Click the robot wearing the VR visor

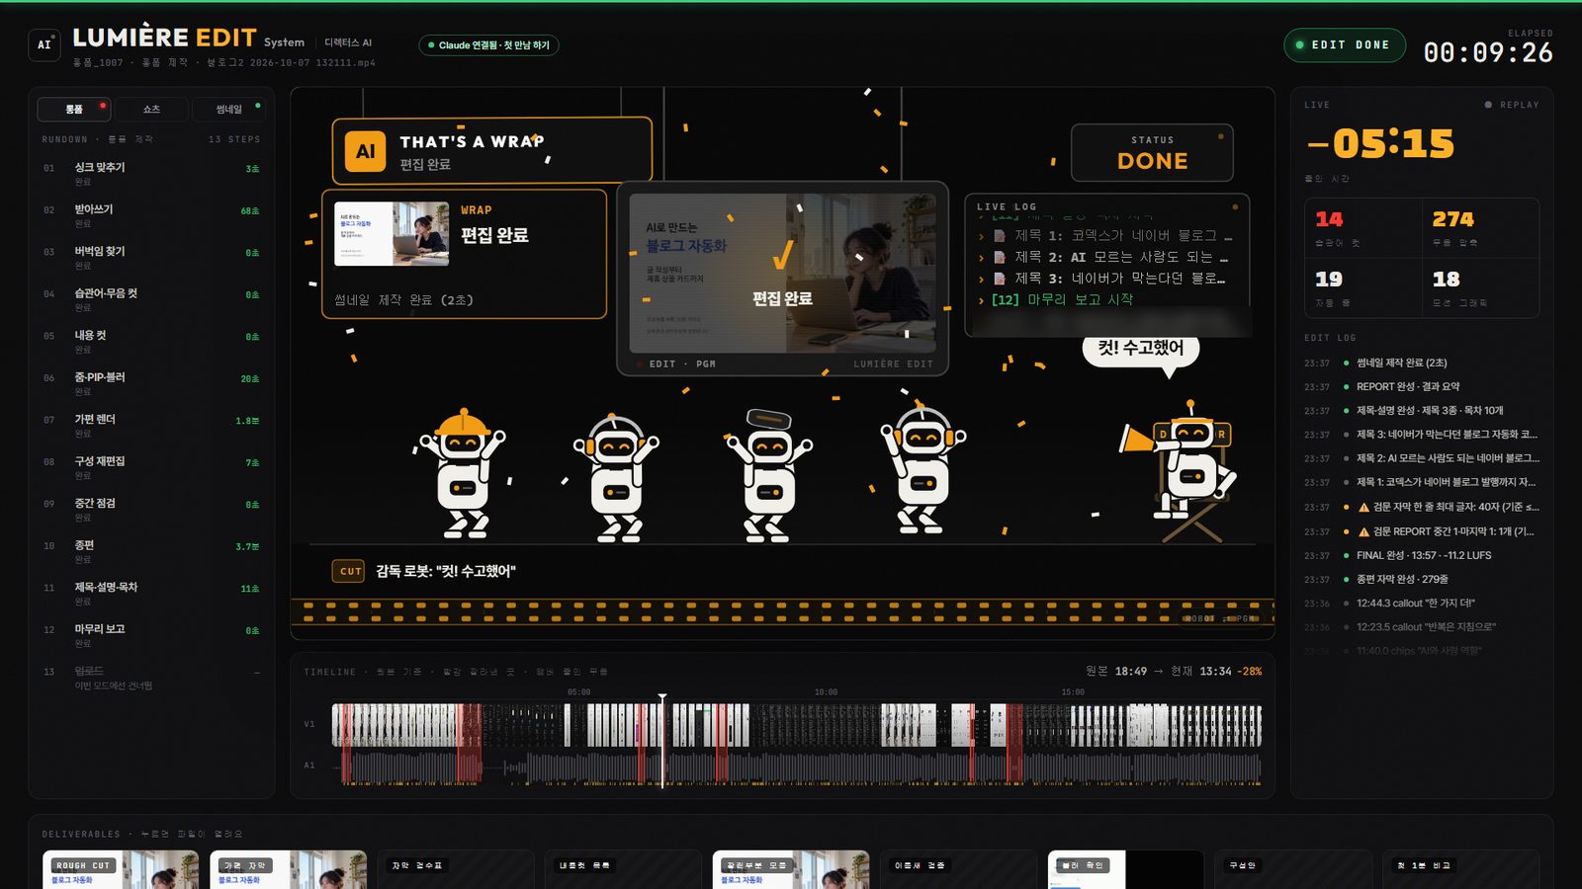point(769,476)
